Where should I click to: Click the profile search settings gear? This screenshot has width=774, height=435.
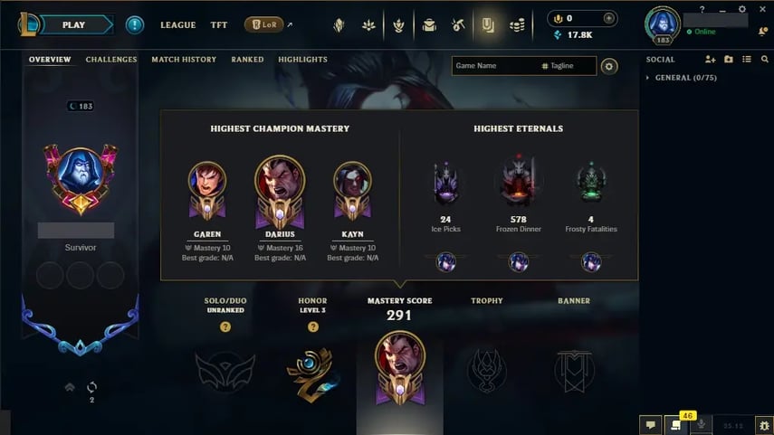pyautogui.click(x=609, y=66)
